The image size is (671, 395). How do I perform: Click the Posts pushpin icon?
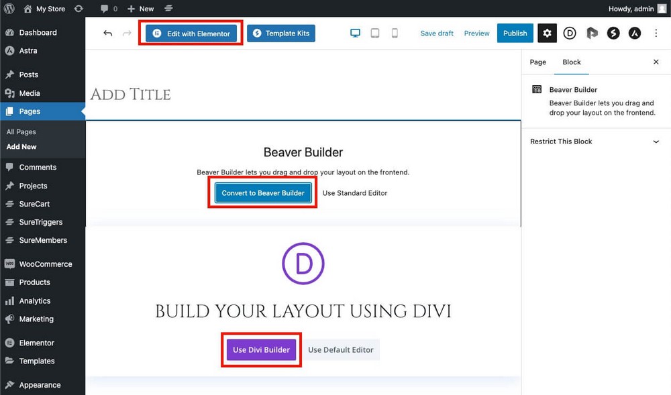pos(9,74)
